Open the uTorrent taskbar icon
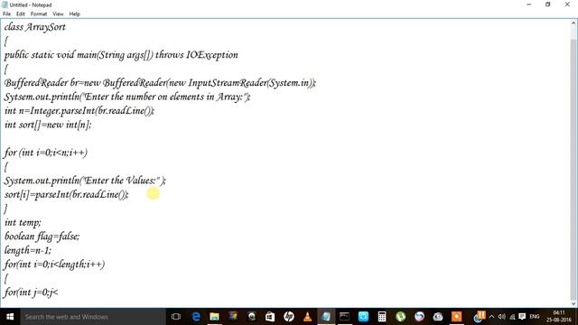This screenshot has height=325, width=578. [400, 317]
